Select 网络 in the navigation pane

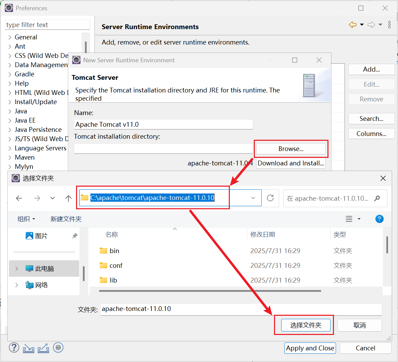[41, 285]
